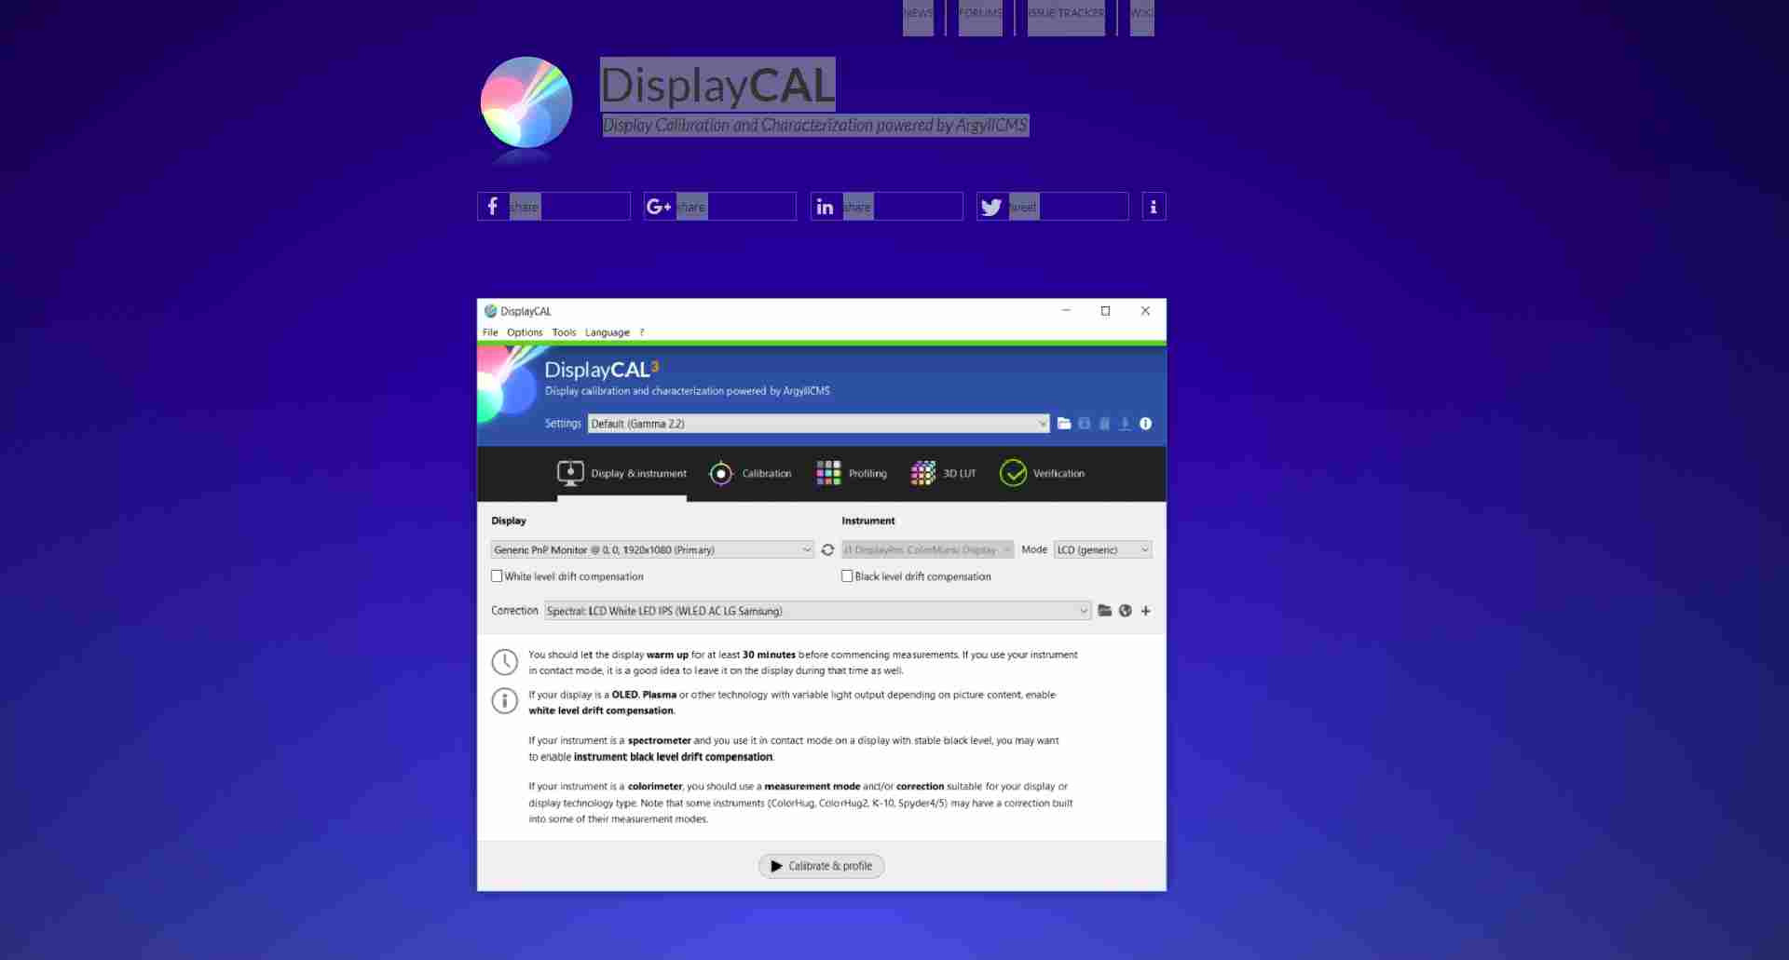This screenshot has height=960, width=1789.
Task: Switch to Display & instrument tab
Action: (x=621, y=473)
